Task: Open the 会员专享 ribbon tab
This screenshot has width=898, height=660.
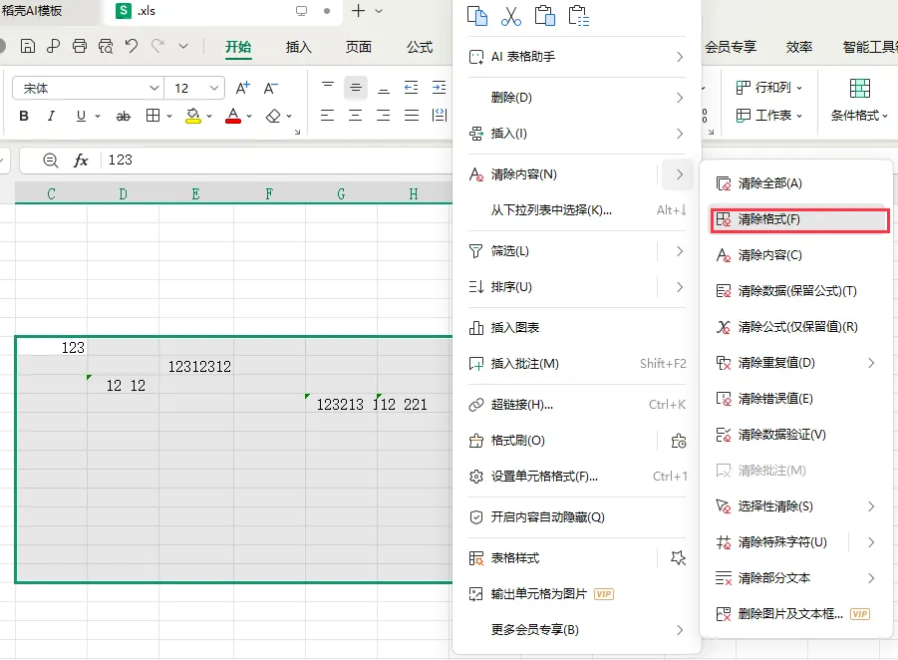Action: pos(731,47)
